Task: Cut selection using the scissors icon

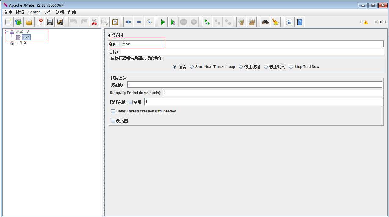Action: tap(94, 22)
